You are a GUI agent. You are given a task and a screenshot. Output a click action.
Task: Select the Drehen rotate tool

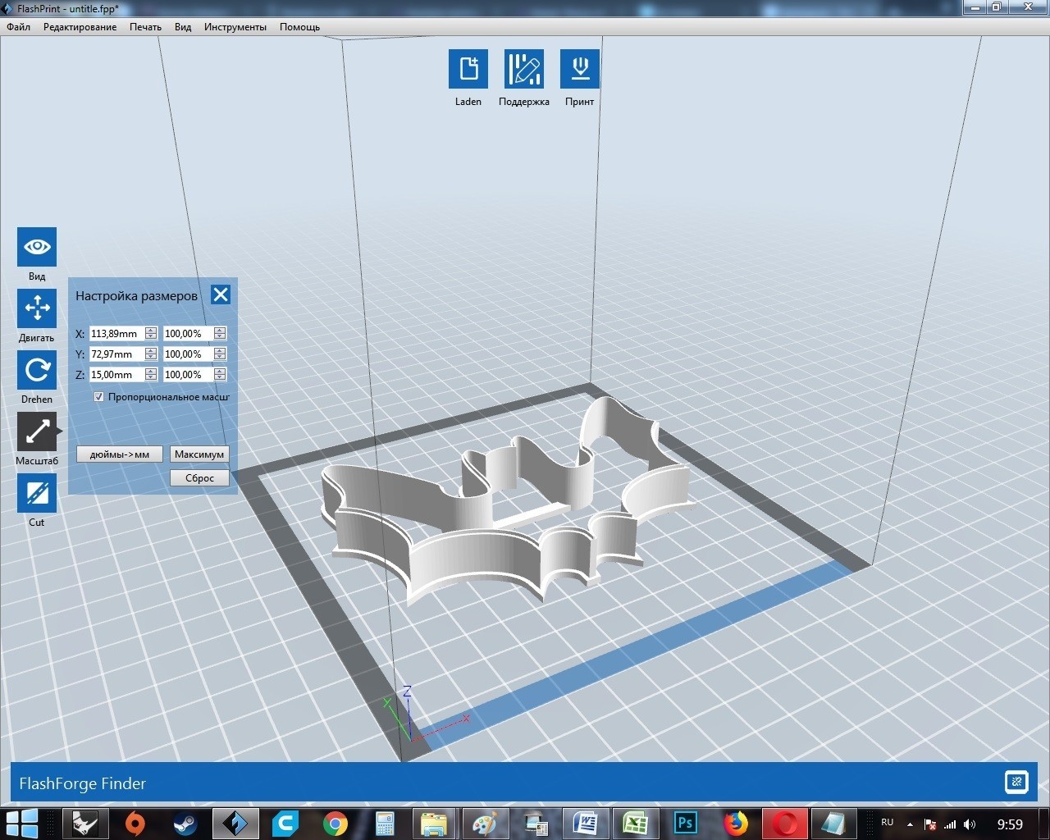coord(37,370)
